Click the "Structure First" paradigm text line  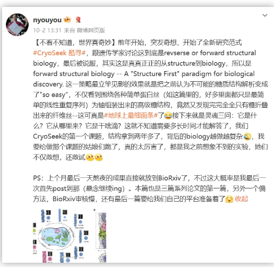click(x=144, y=74)
